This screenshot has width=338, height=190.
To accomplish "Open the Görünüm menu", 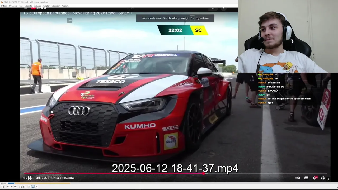I will click(x=56, y=6).
